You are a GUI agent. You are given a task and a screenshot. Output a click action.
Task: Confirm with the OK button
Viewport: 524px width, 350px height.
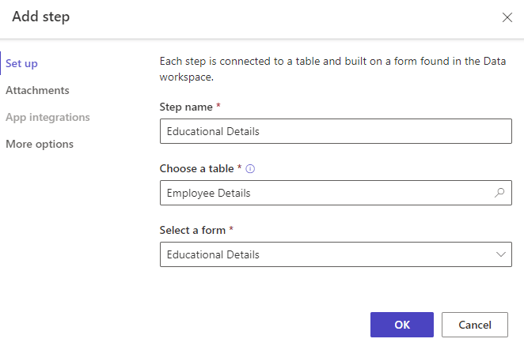[x=402, y=325]
